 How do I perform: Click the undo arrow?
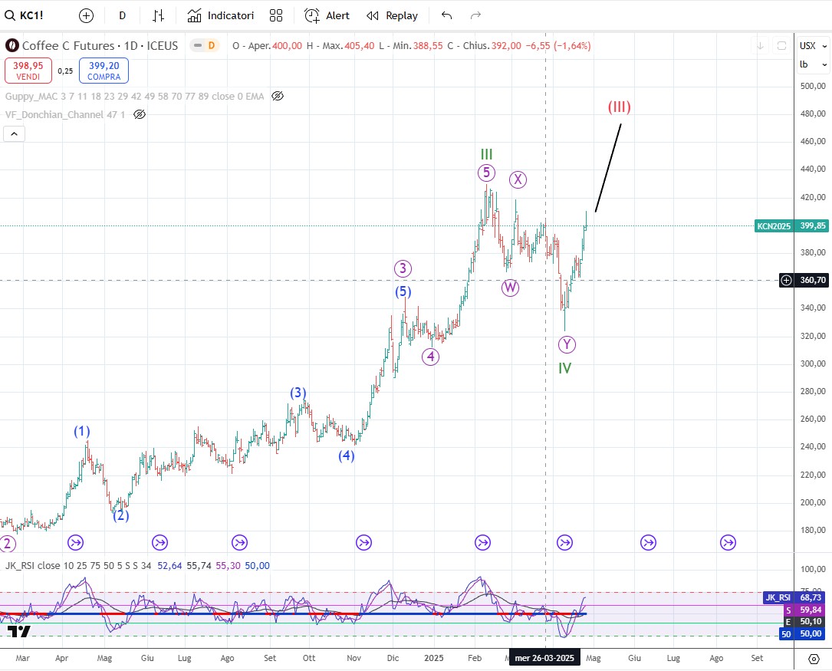[447, 15]
